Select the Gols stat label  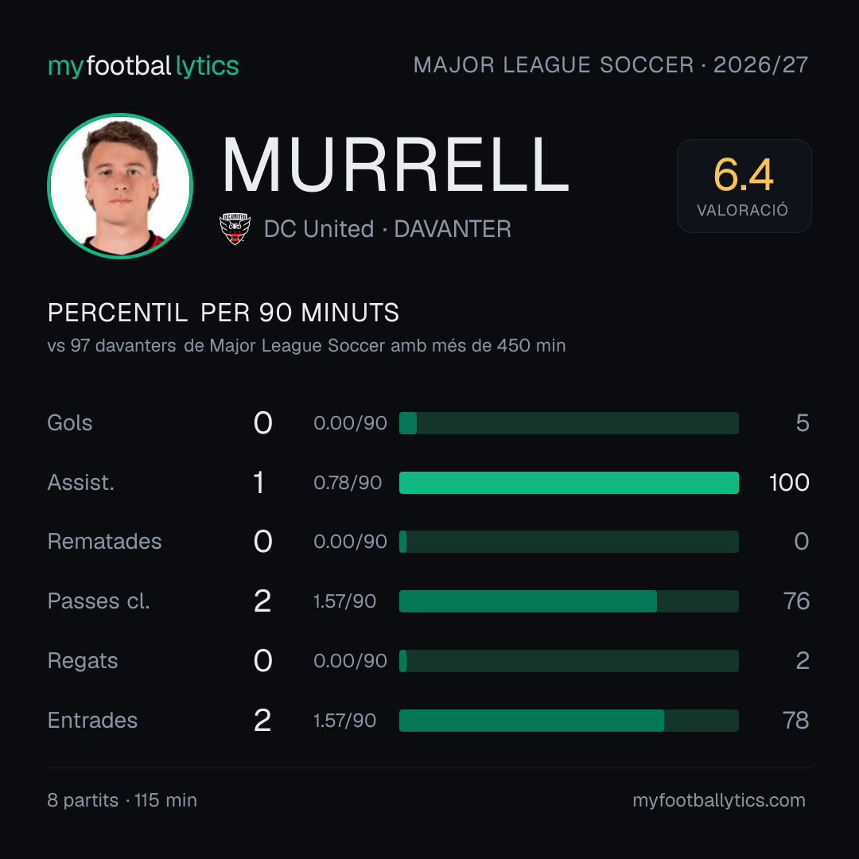69,423
